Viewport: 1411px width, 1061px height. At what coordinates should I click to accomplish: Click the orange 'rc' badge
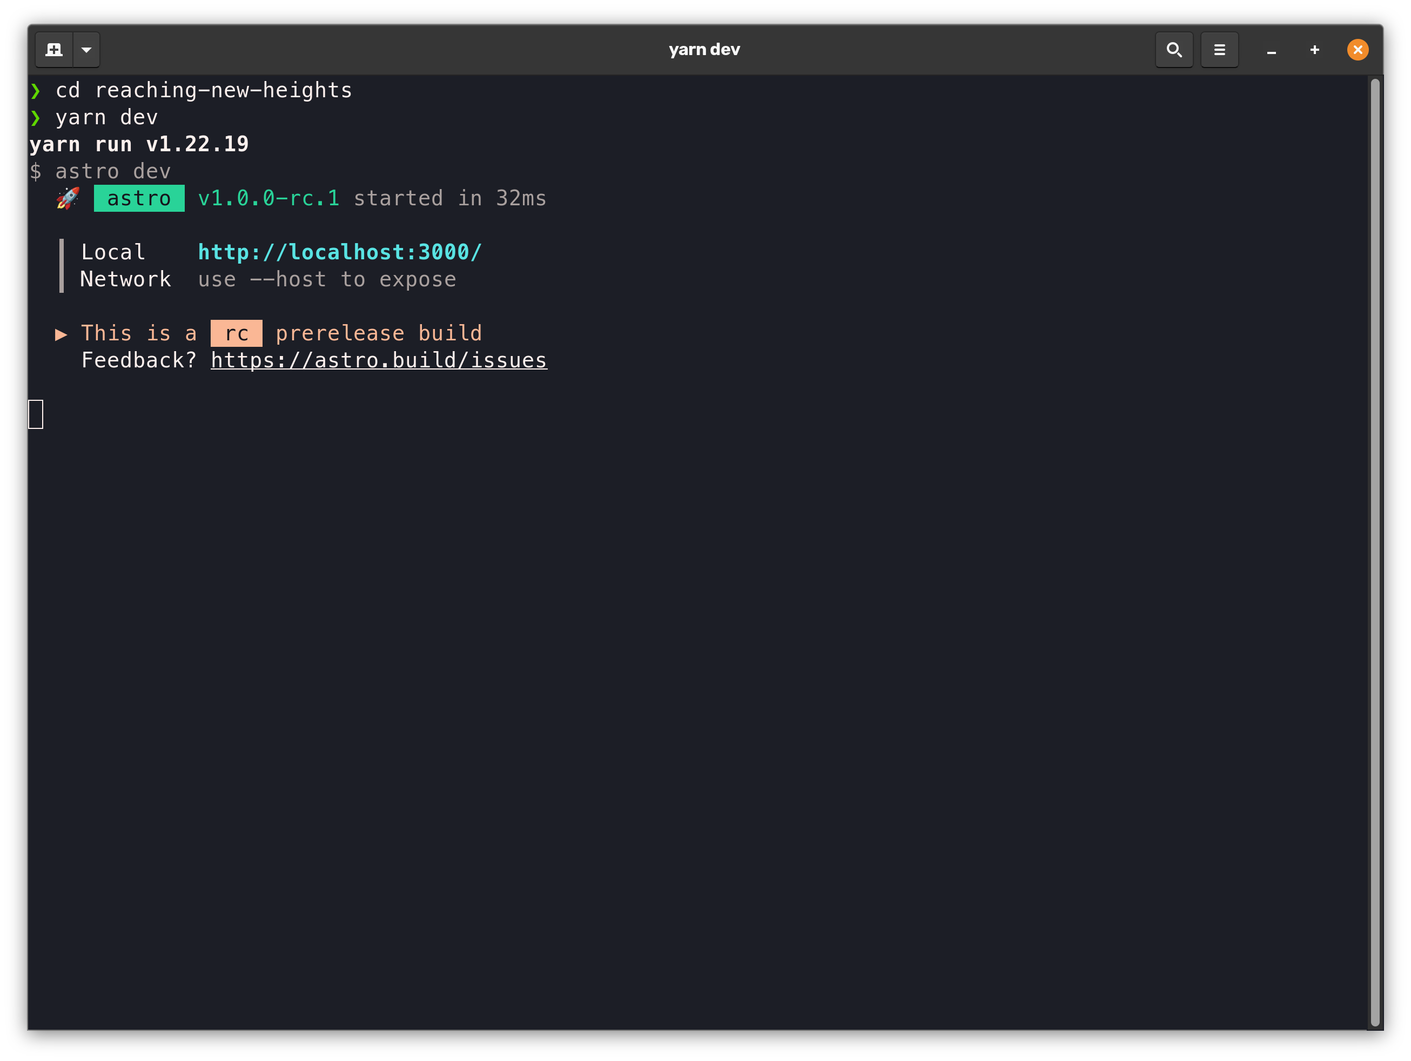coord(237,334)
